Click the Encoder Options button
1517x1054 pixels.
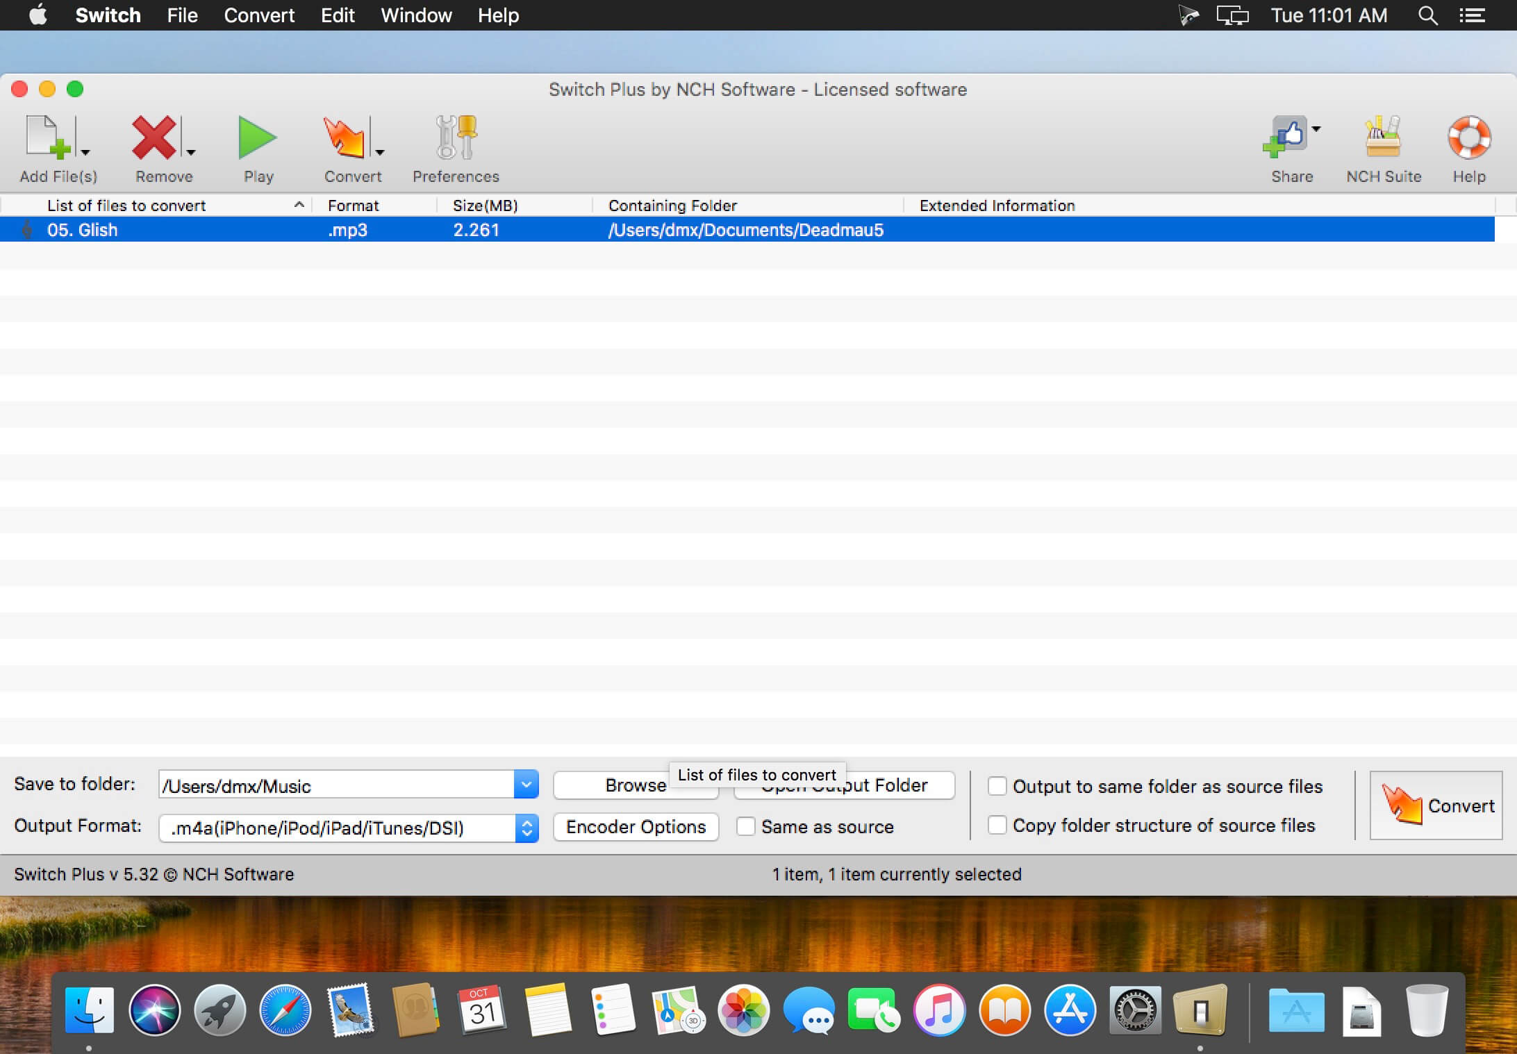click(636, 827)
